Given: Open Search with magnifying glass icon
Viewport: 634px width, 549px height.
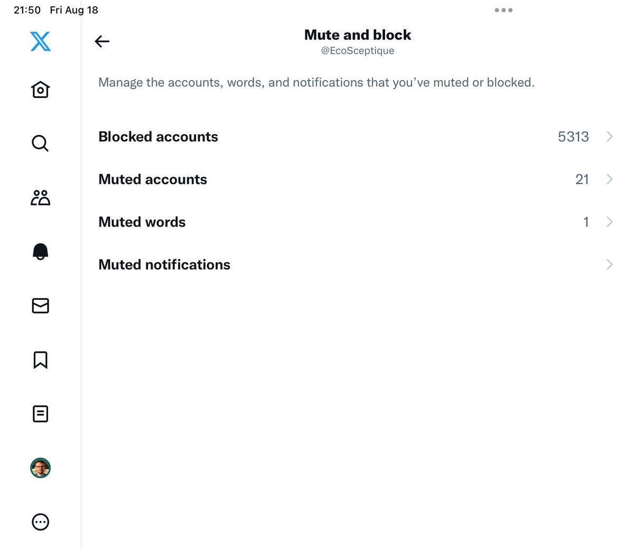Looking at the screenshot, I should tap(40, 143).
